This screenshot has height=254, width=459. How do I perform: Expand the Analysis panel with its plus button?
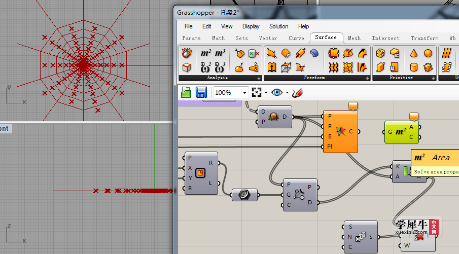(259, 78)
